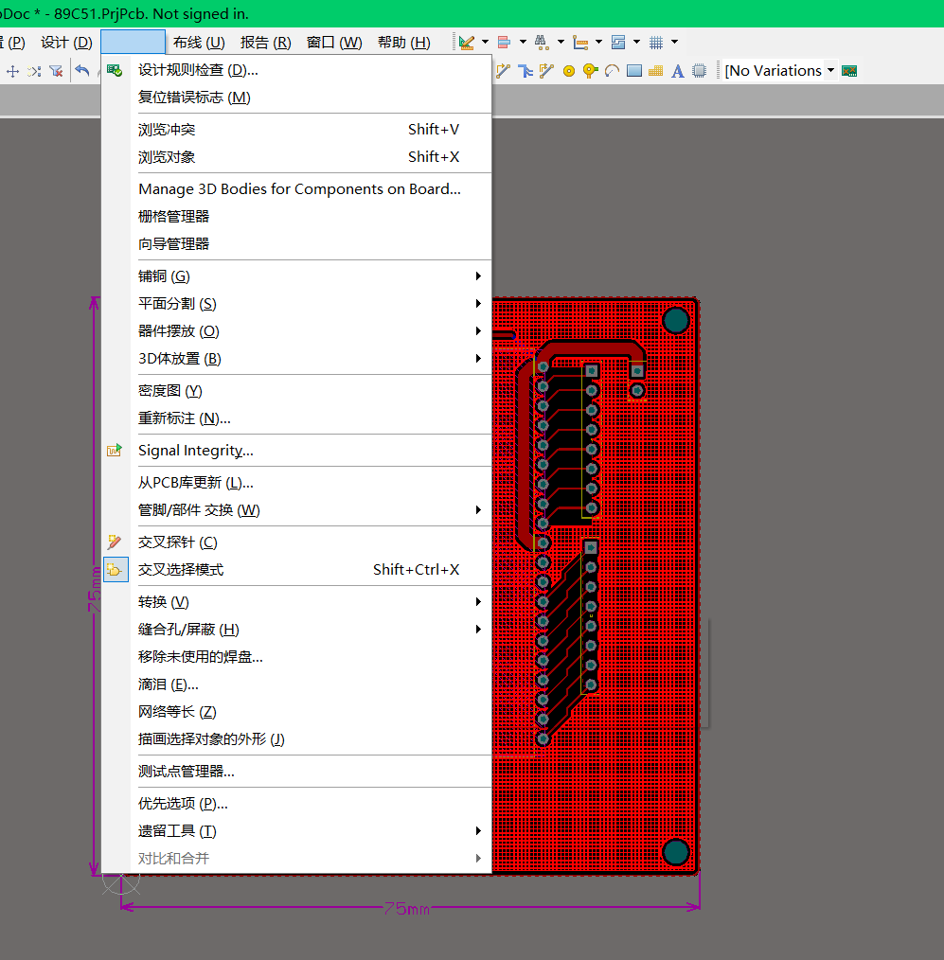The width and height of the screenshot is (944, 960).
Task: Click the binoculars find selections icon
Action: (542, 43)
